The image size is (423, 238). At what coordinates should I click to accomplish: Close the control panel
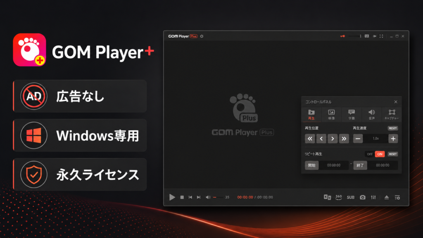(396, 102)
